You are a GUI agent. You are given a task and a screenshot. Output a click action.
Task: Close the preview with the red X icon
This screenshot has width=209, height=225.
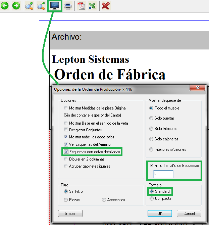coord(106,6)
